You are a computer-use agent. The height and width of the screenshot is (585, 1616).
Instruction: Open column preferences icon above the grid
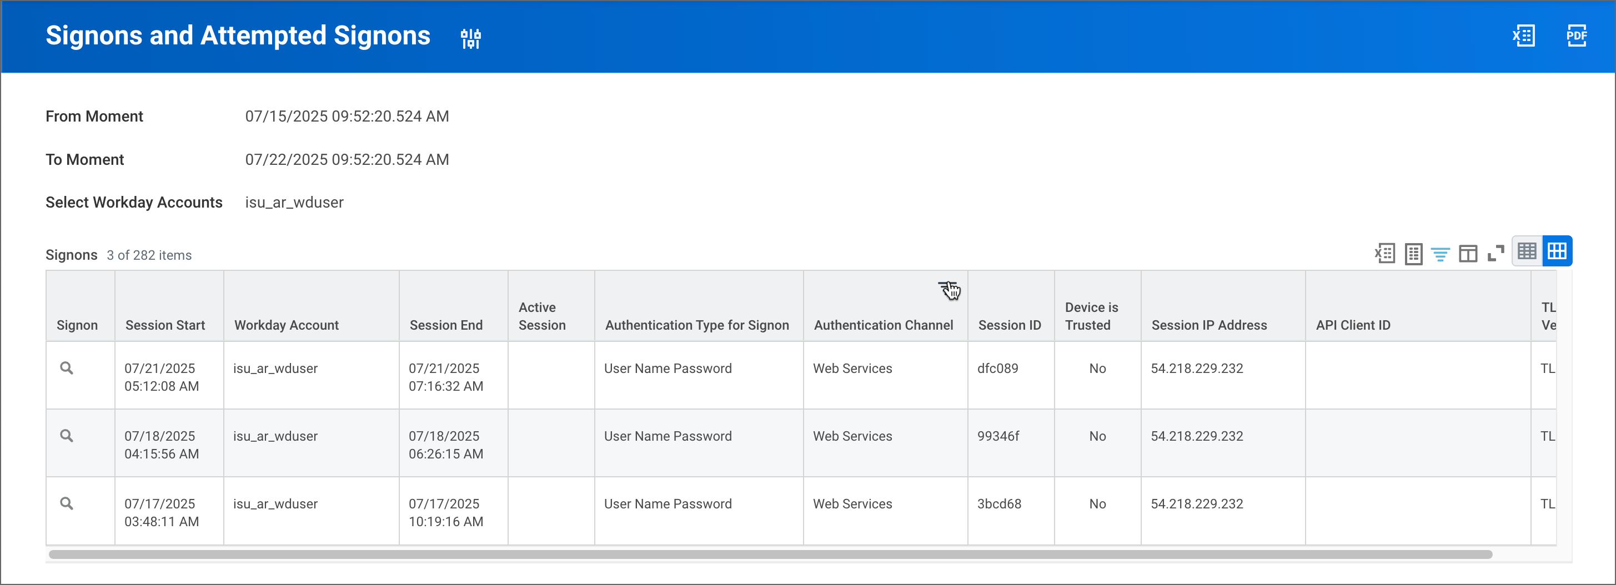(x=1468, y=253)
